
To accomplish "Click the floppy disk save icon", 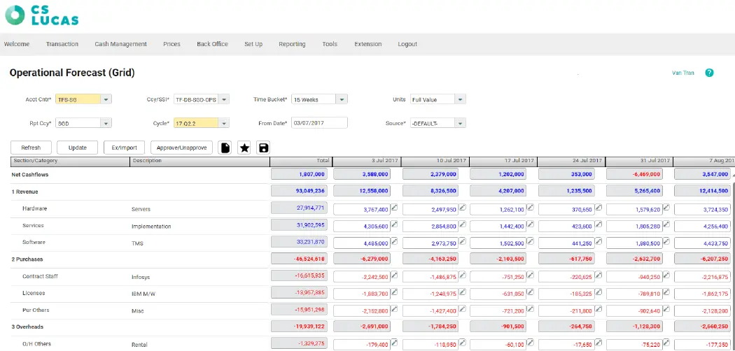I will [x=263, y=148].
